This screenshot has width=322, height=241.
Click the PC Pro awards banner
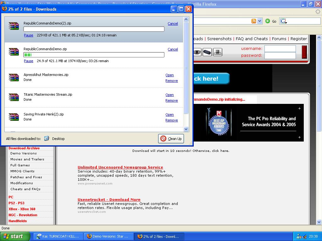[248, 123]
